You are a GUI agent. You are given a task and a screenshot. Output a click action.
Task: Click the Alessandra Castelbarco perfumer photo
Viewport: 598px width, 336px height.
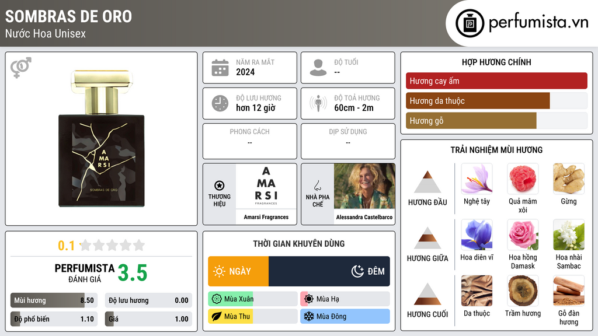[x=364, y=186]
